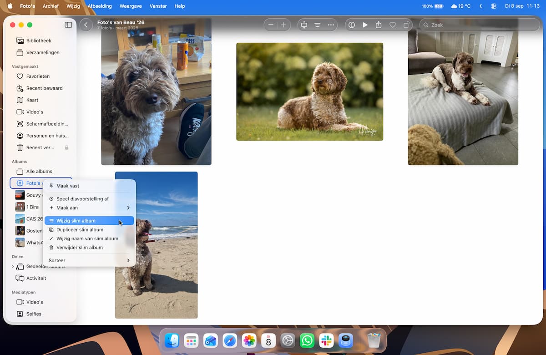
Task: Open the Maak aan submenu
Action: 89,208
